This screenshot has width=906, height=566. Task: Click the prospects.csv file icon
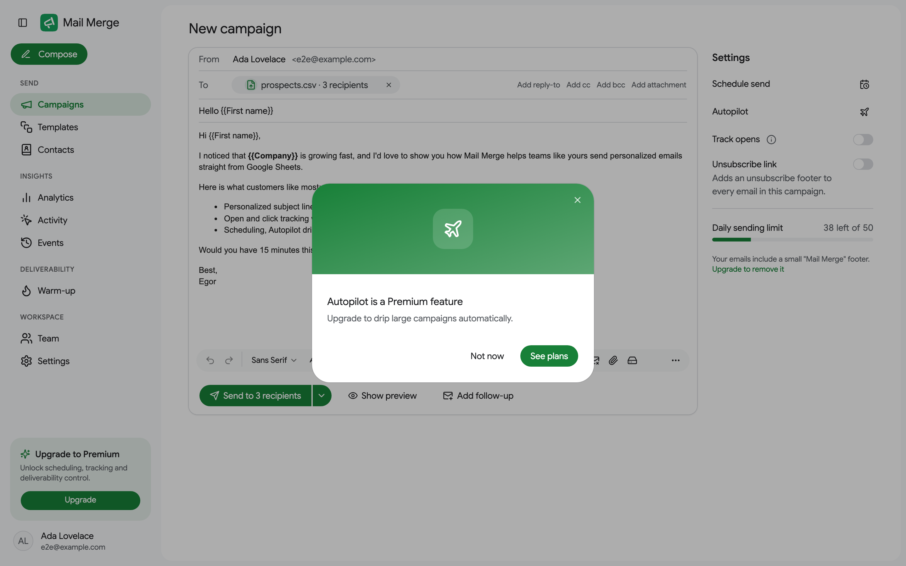click(251, 85)
